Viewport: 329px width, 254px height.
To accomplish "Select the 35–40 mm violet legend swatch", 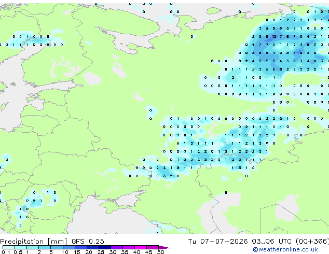I will tap(128, 247).
